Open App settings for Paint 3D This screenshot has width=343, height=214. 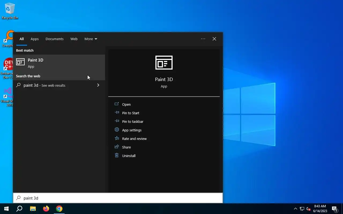tap(132, 130)
